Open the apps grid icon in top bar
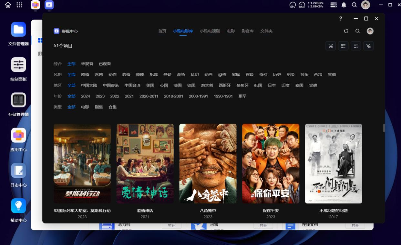 click(x=19, y=5)
